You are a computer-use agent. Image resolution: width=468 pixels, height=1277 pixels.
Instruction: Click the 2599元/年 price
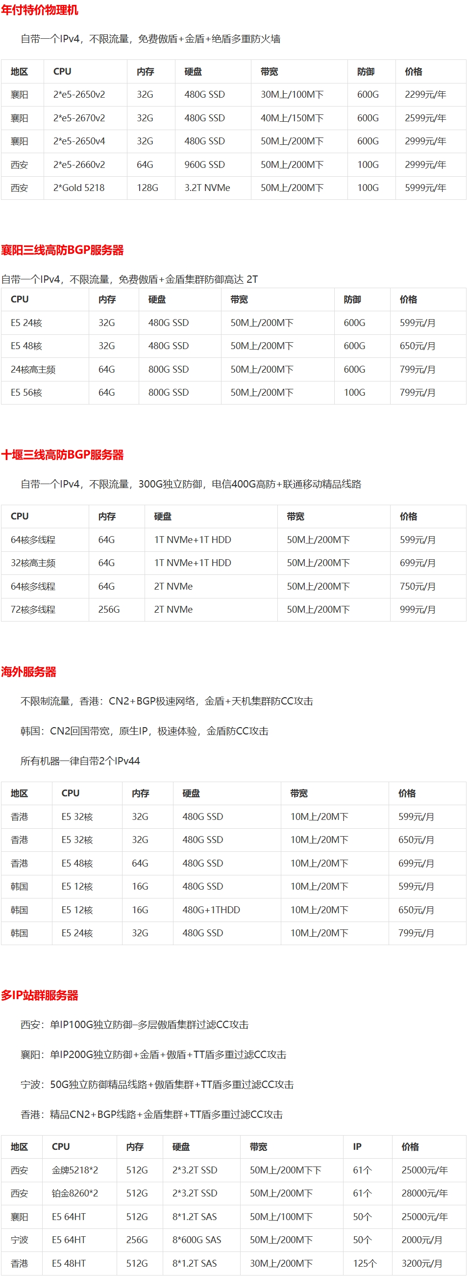[x=425, y=118]
